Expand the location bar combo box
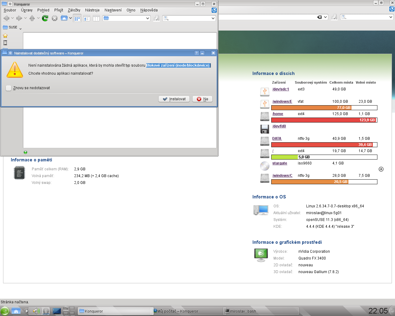This screenshot has width=395, height=316. [148, 18]
